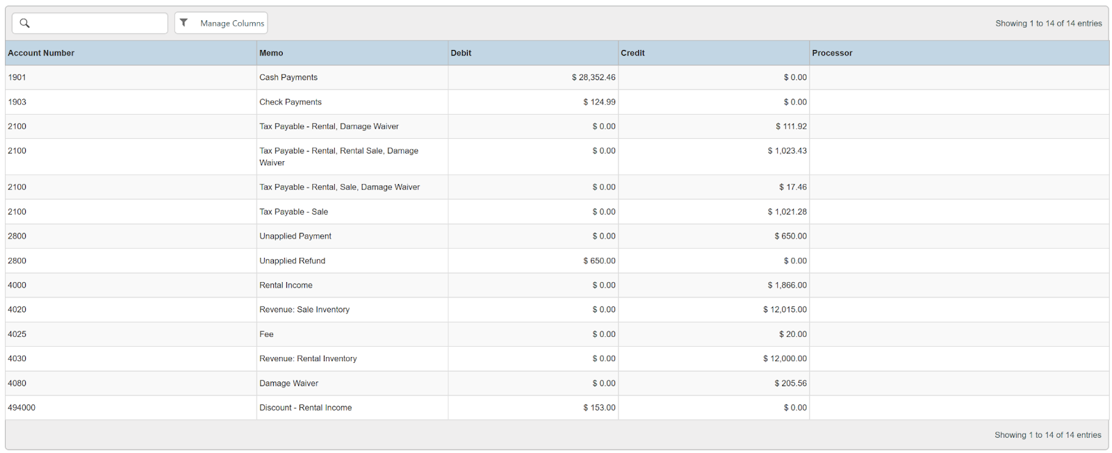
Task: Select the Tax Payable - Sale row
Action: coord(293,212)
